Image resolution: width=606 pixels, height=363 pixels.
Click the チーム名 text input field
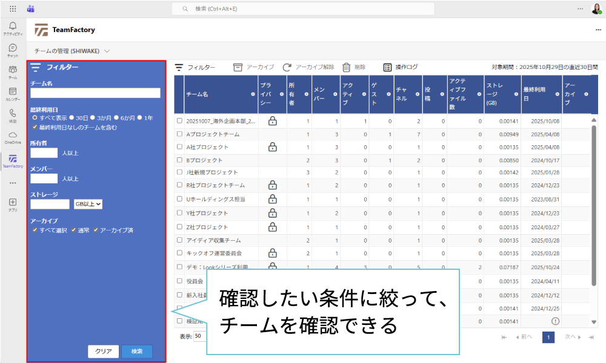click(x=95, y=93)
